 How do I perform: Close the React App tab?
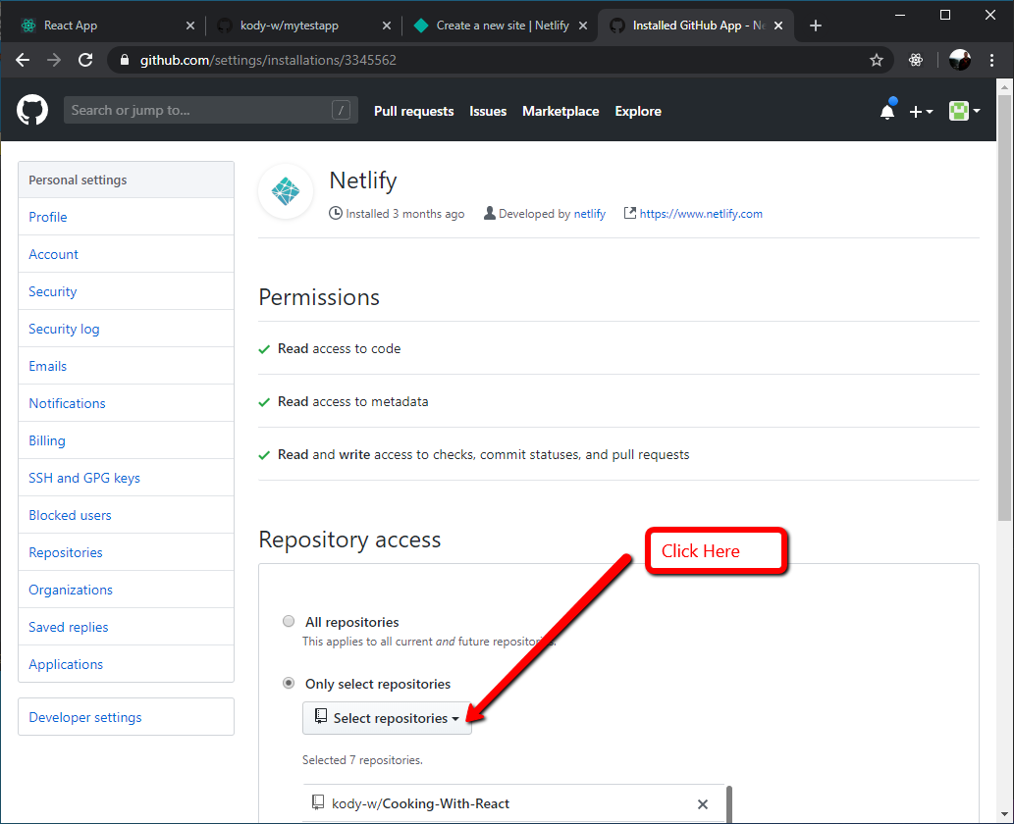pyautogui.click(x=190, y=26)
